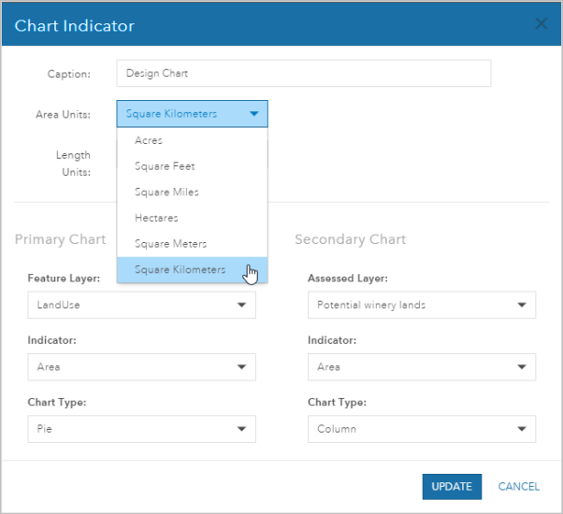Click the Caption text field

point(303,73)
